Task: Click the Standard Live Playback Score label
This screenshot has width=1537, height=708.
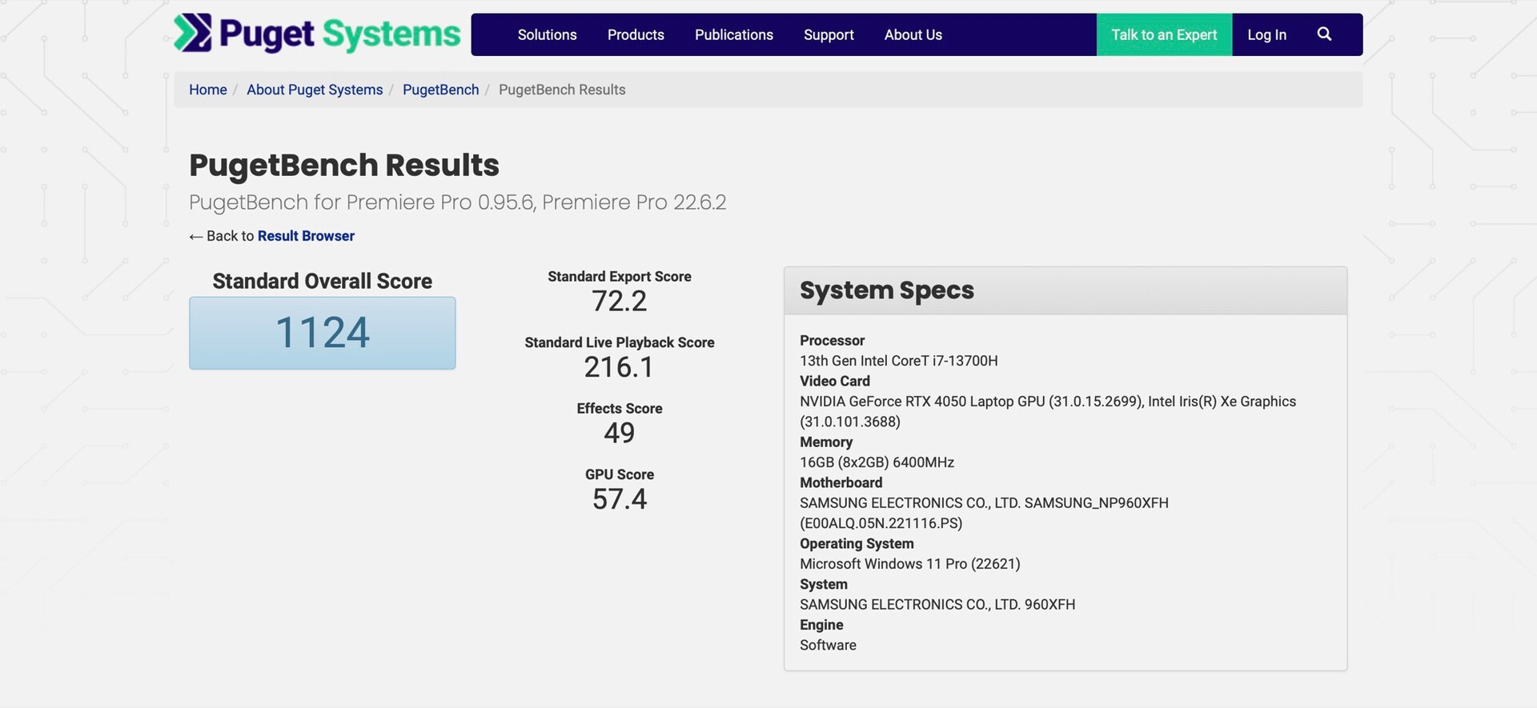Action: pyautogui.click(x=620, y=342)
